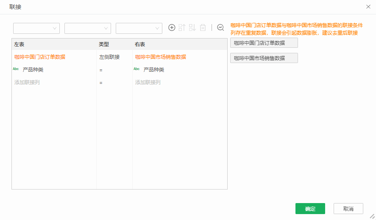Screen dimensions: 376x220
Task: Click the delete join trash icon
Action: tap(203, 27)
